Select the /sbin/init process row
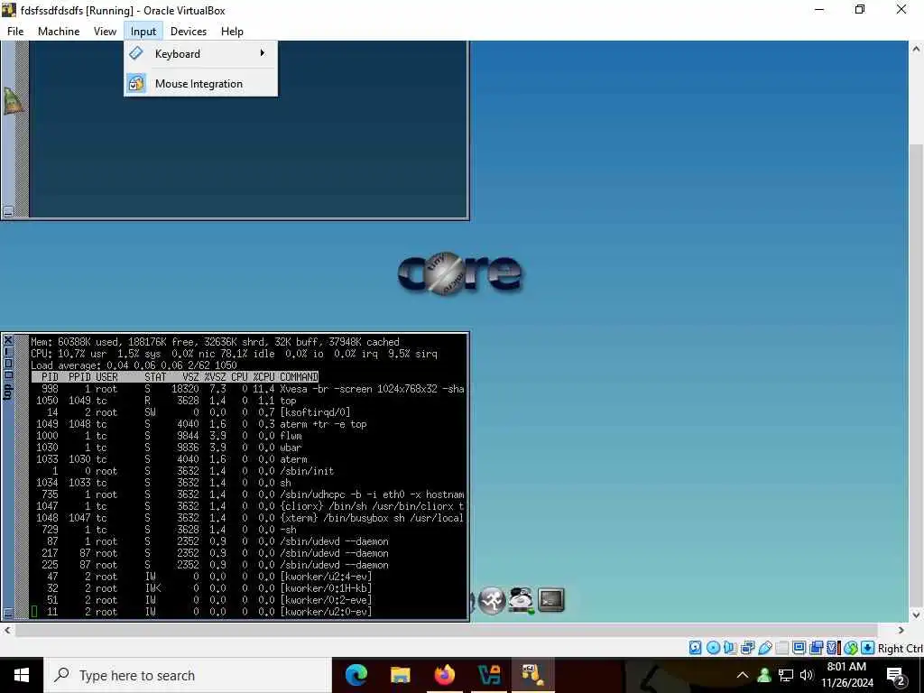The width and height of the screenshot is (924, 693). click(249, 471)
